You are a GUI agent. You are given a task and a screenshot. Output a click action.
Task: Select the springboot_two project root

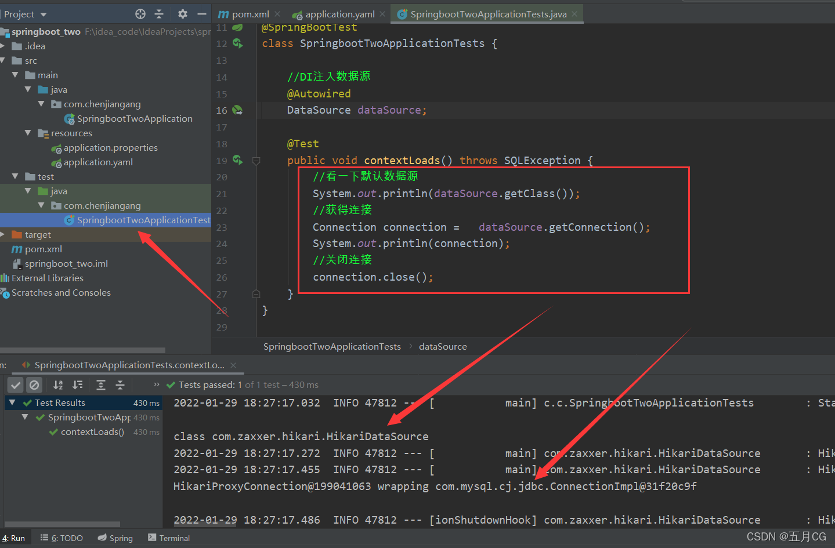[46, 31]
